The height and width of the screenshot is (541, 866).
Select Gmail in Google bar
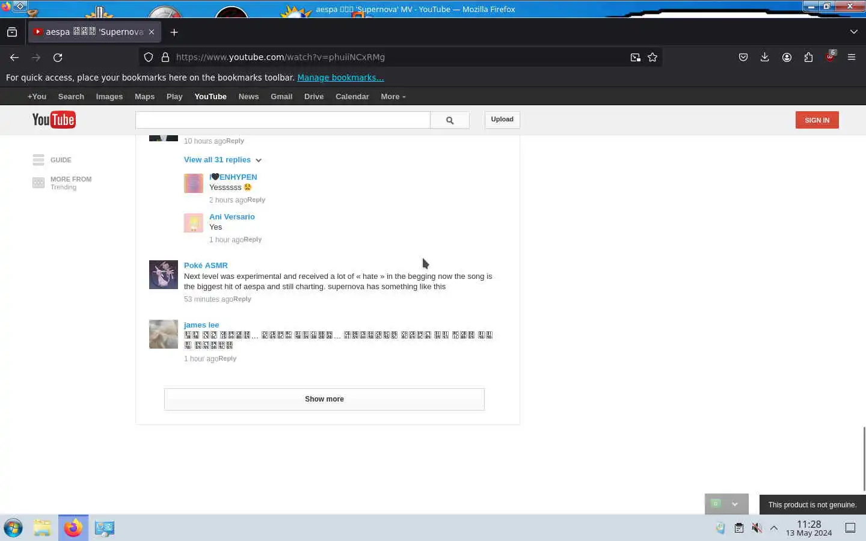point(281,96)
